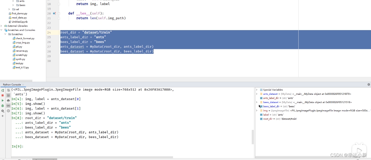Select the val folder row
371x160 pixels.
coord(15,9)
